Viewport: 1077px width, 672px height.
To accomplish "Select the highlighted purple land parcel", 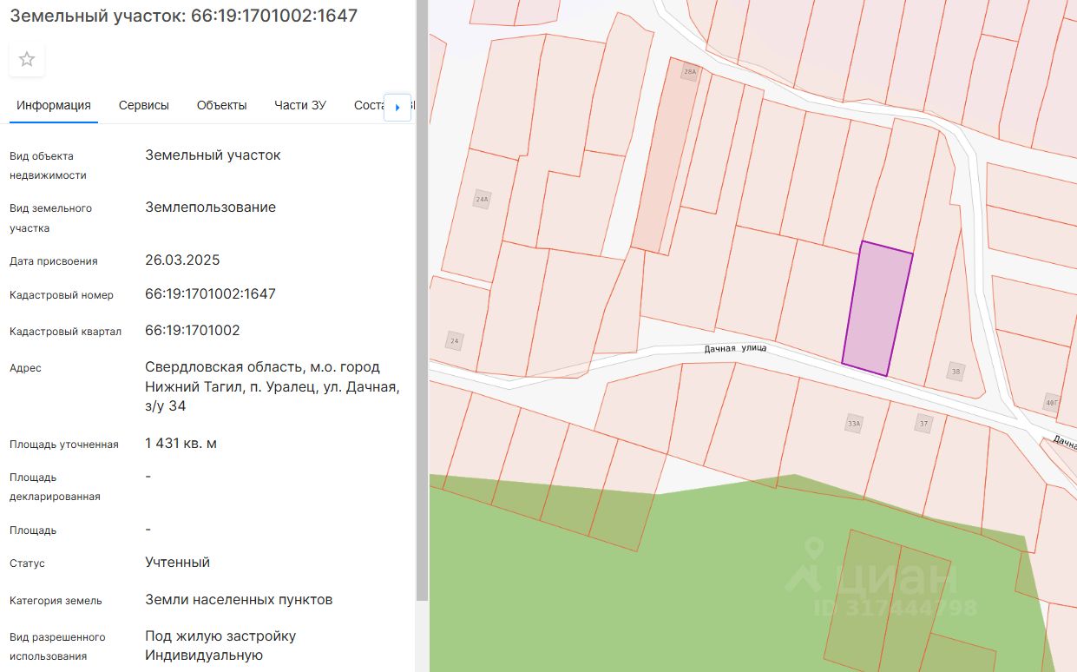I will click(x=877, y=309).
